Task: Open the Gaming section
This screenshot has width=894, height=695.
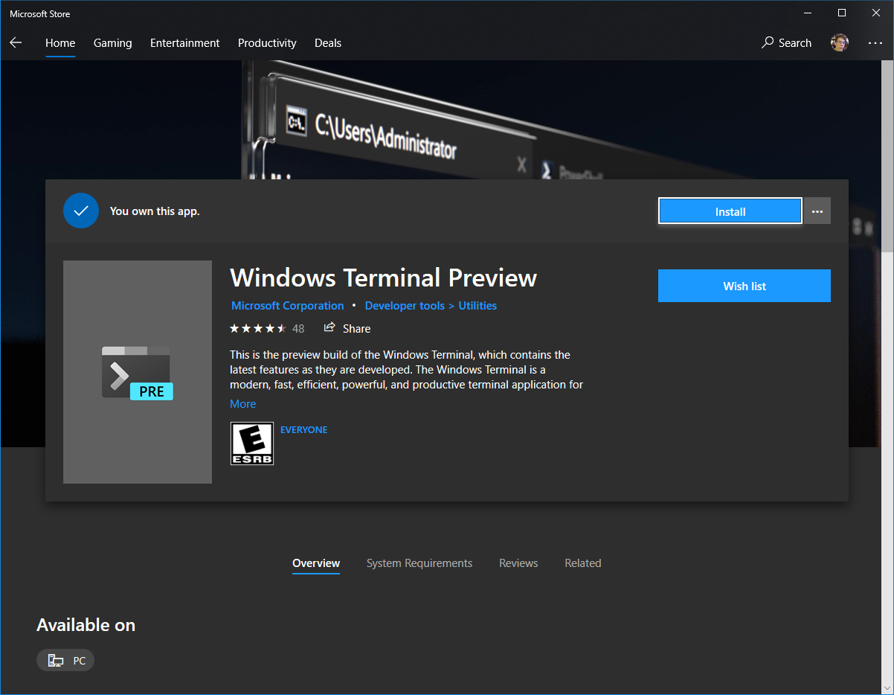Action: (x=112, y=42)
